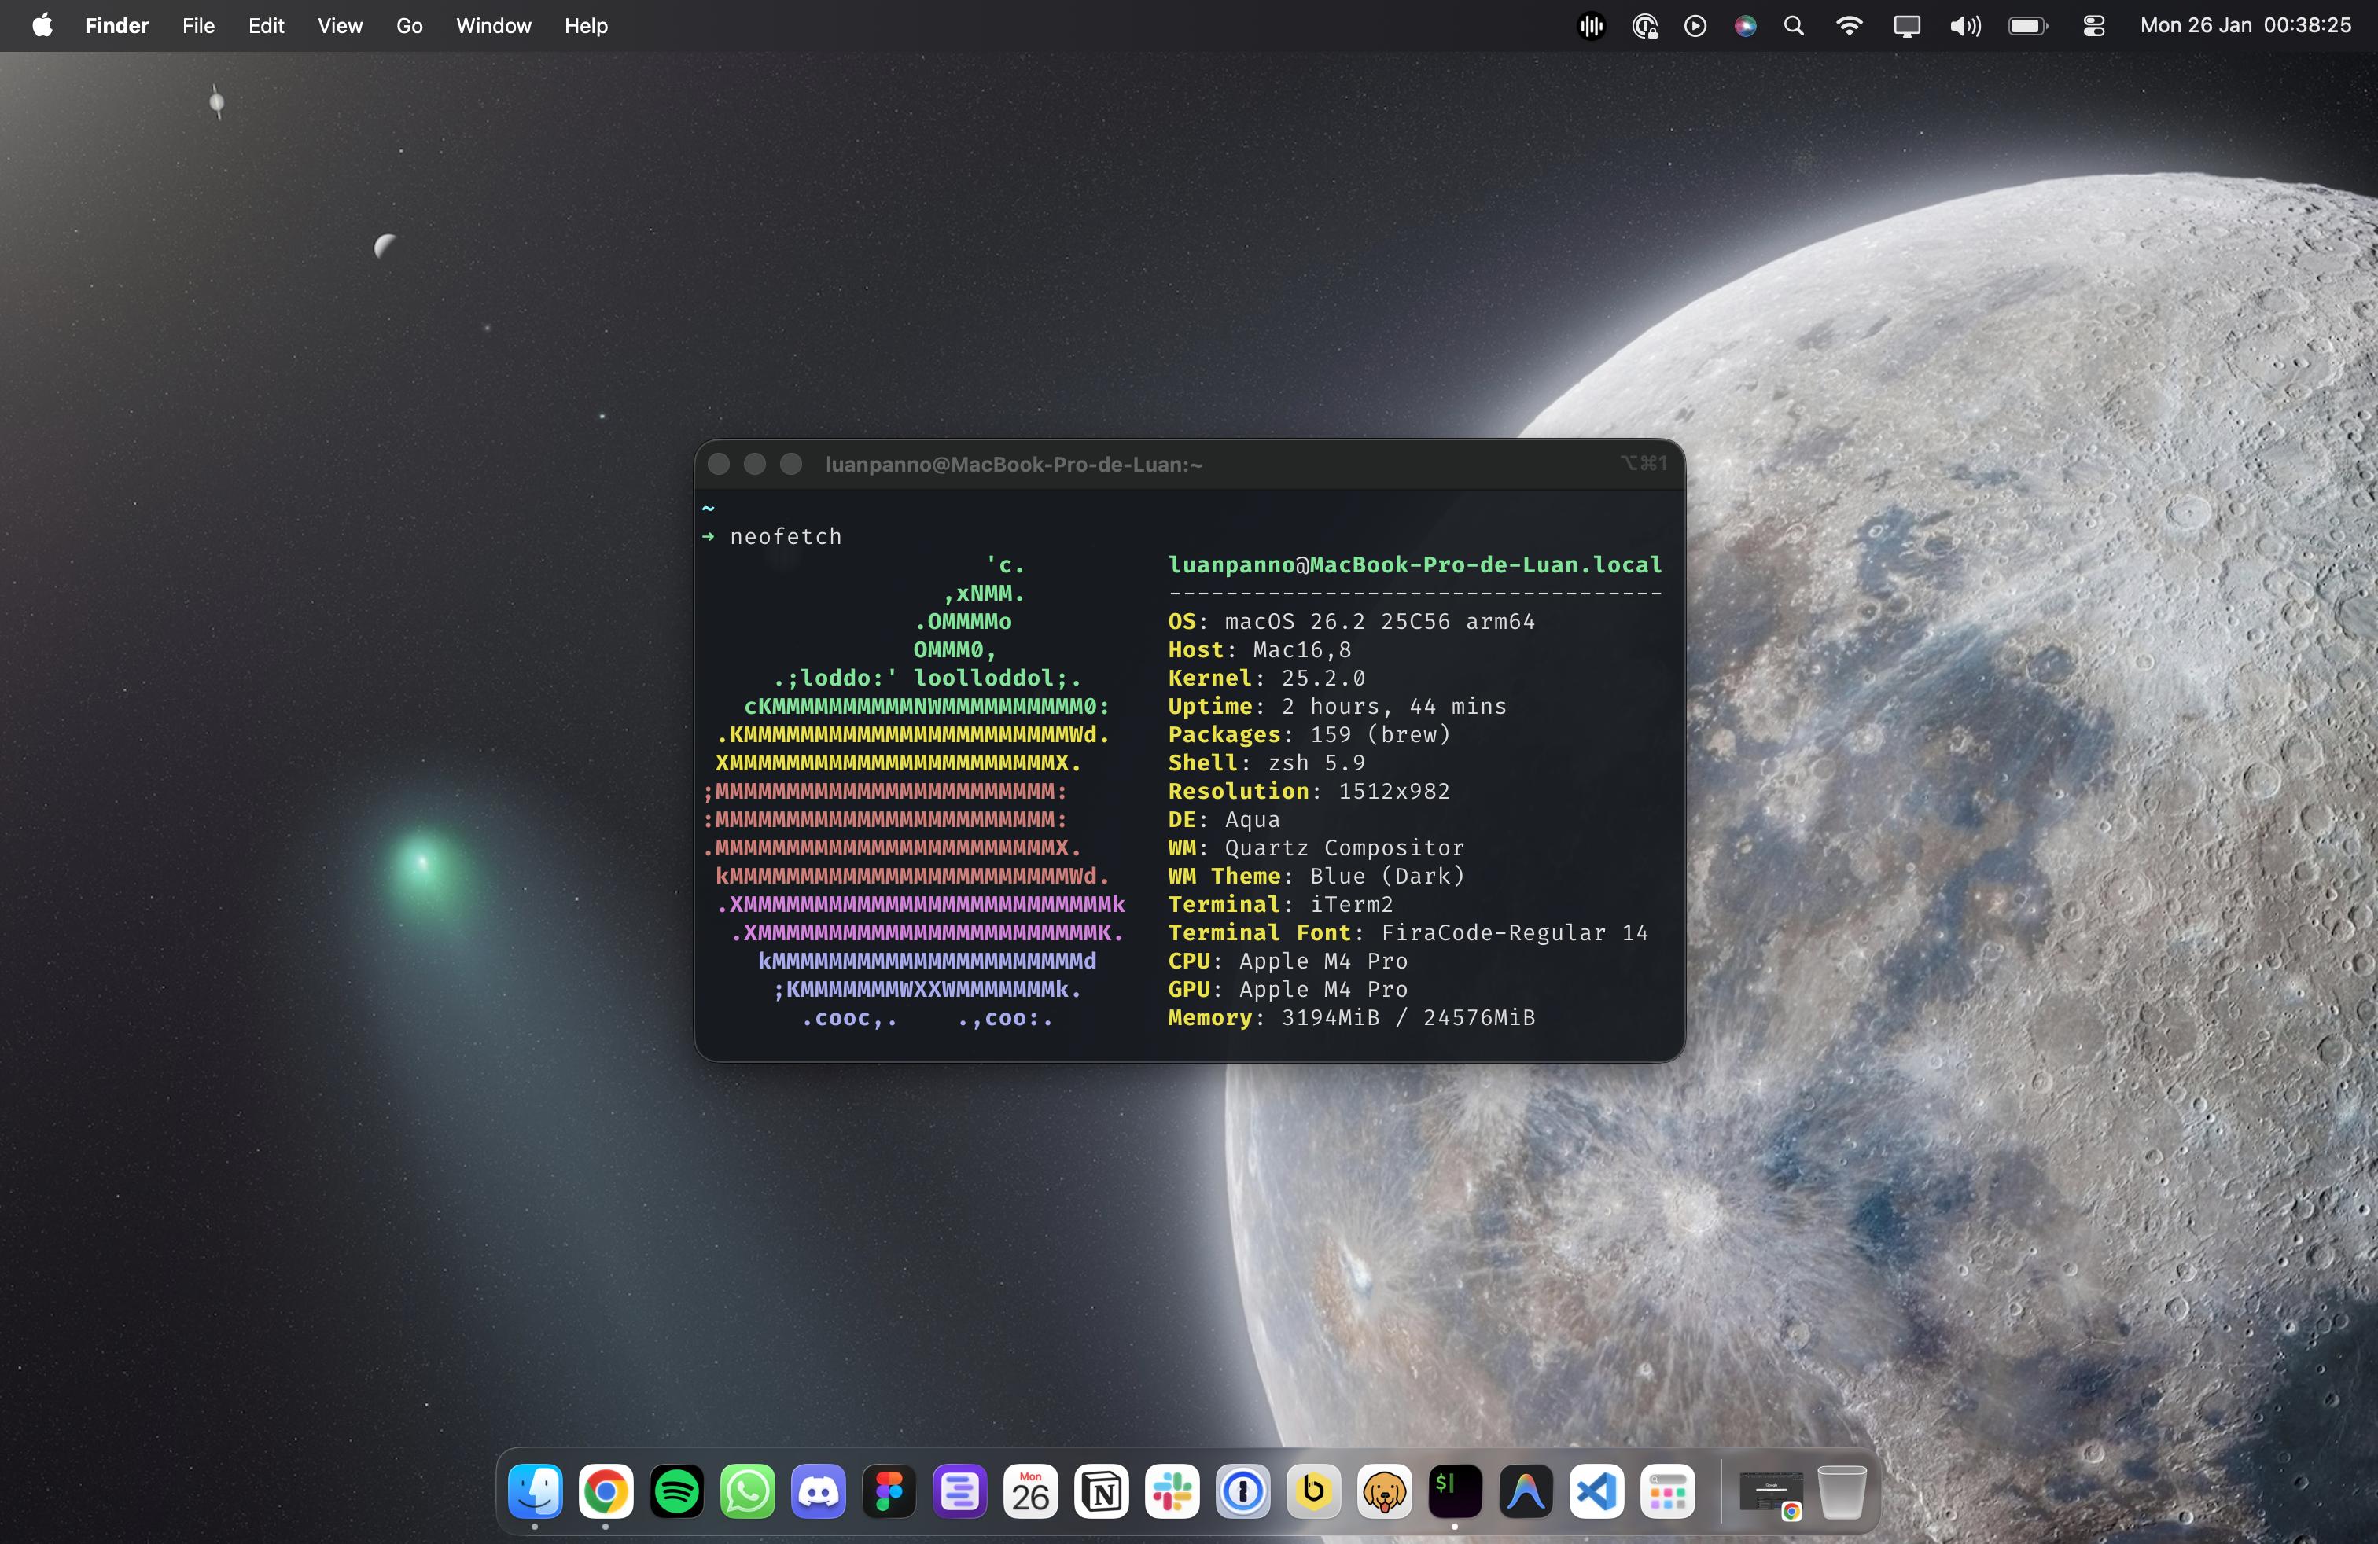2378x1544 pixels.
Task: Launch Figma from the dock
Action: (x=889, y=1492)
